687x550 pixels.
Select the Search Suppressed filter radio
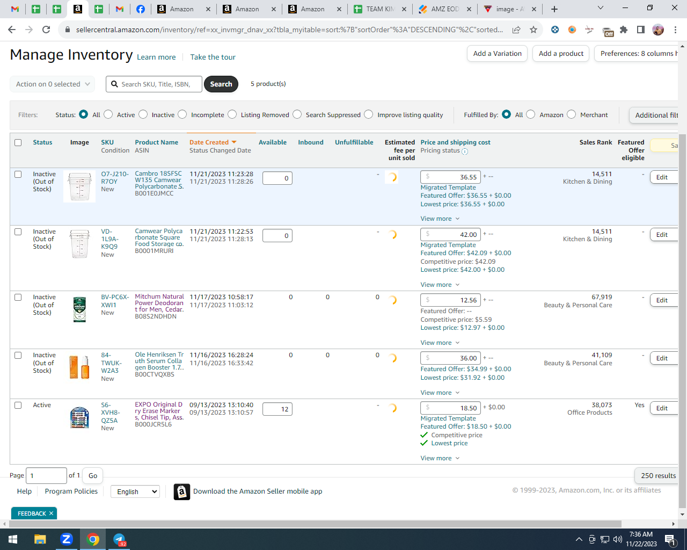click(x=297, y=114)
